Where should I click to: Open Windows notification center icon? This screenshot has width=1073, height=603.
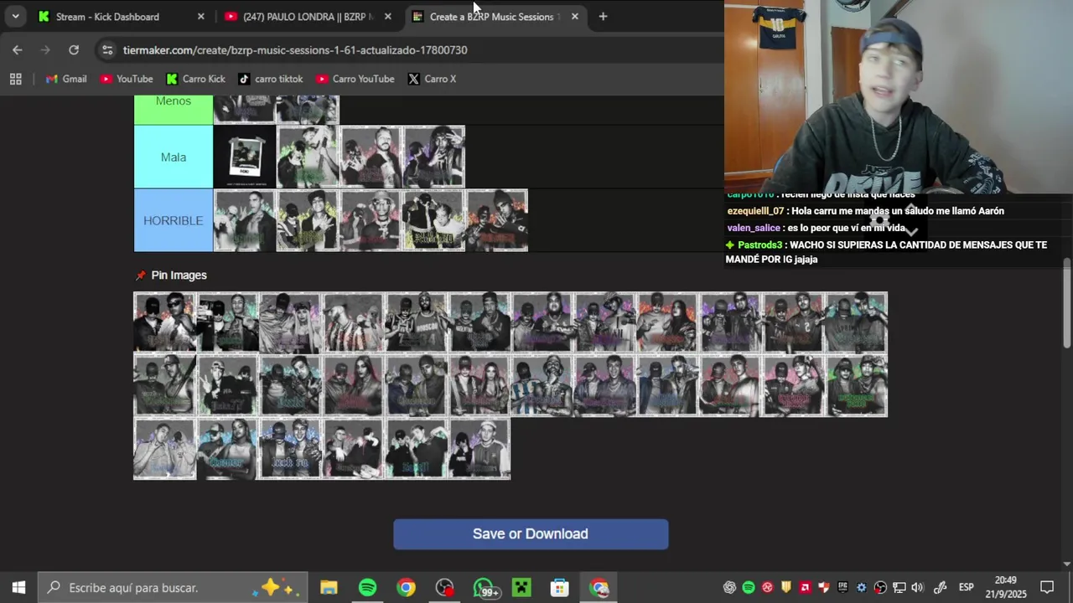1047,588
